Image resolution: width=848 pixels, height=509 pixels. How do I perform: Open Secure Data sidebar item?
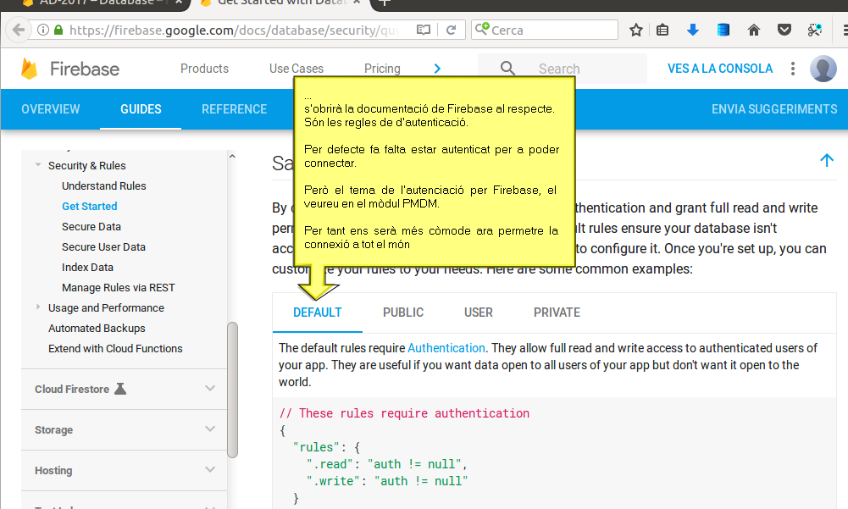point(91,227)
